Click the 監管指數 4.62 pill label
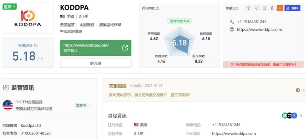Viewport: 306px width, 139px height. click(x=180, y=21)
